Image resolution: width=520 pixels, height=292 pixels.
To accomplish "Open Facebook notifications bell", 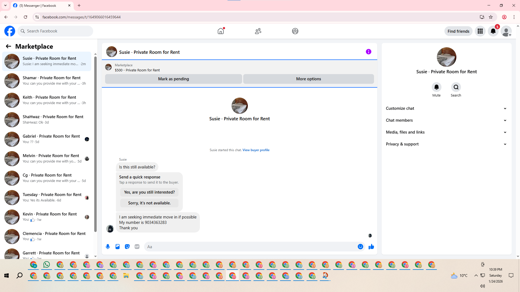I will [x=493, y=31].
